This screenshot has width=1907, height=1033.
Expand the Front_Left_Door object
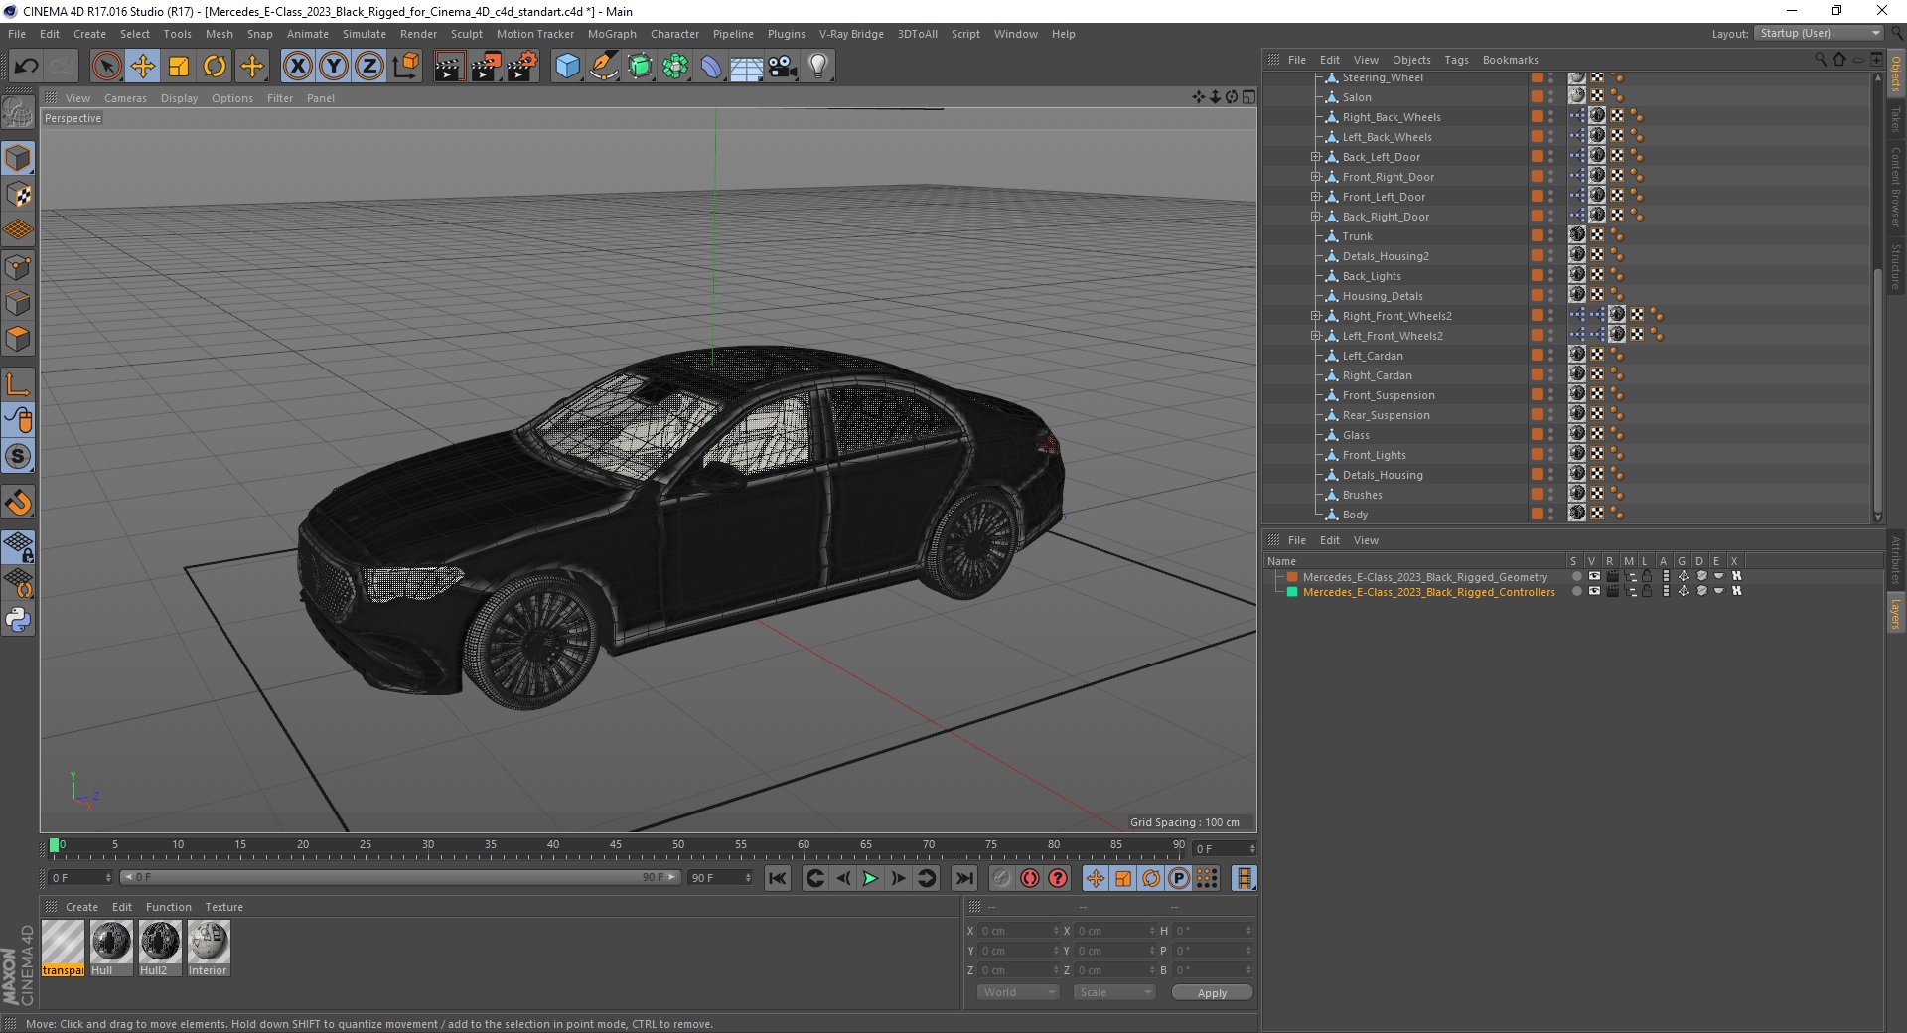pos(1315,197)
